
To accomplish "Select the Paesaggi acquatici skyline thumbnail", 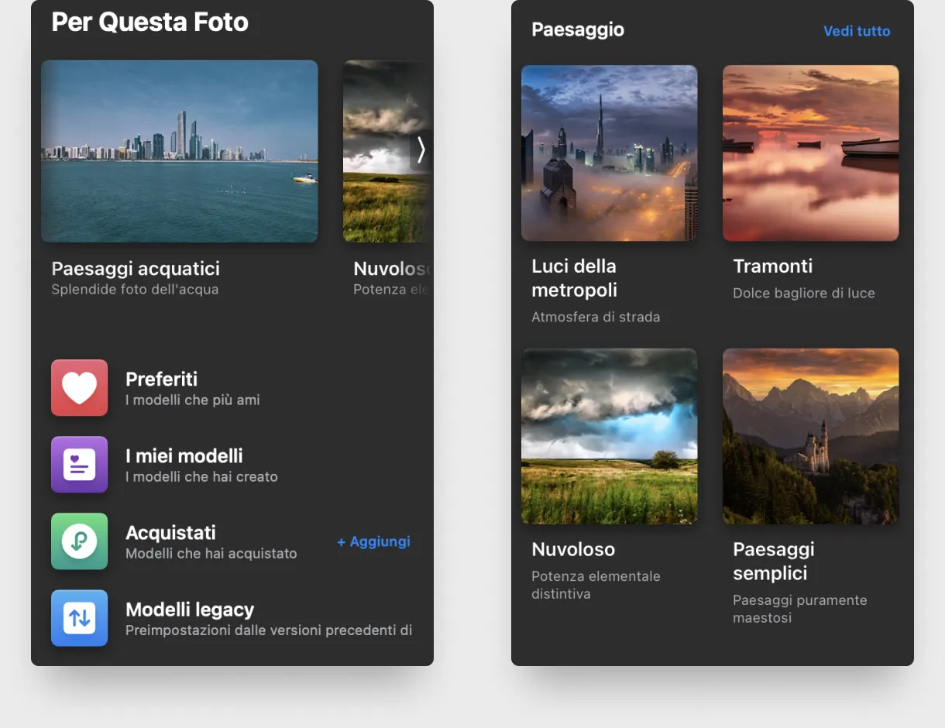I will (179, 151).
